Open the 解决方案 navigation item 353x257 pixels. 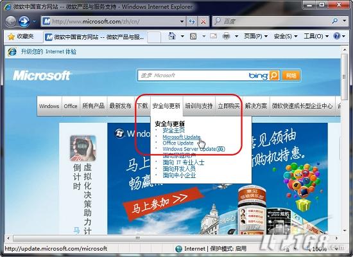[x=256, y=106]
